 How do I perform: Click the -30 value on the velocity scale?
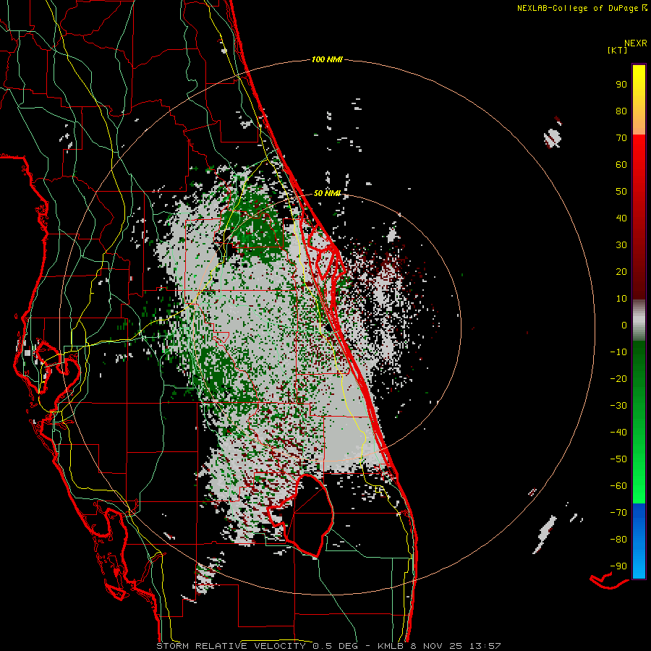[618, 406]
